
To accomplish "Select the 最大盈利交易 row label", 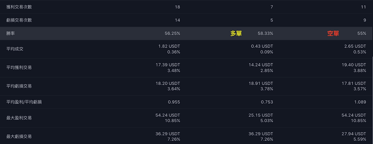I will tap(19, 118).
